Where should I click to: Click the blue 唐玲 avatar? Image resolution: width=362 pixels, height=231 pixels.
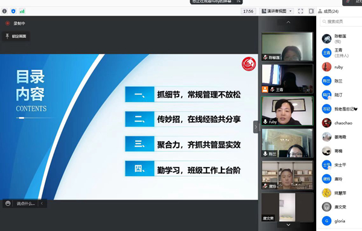[326, 179]
